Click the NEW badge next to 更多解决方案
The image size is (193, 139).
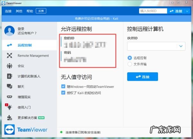[x=41, y=118]
